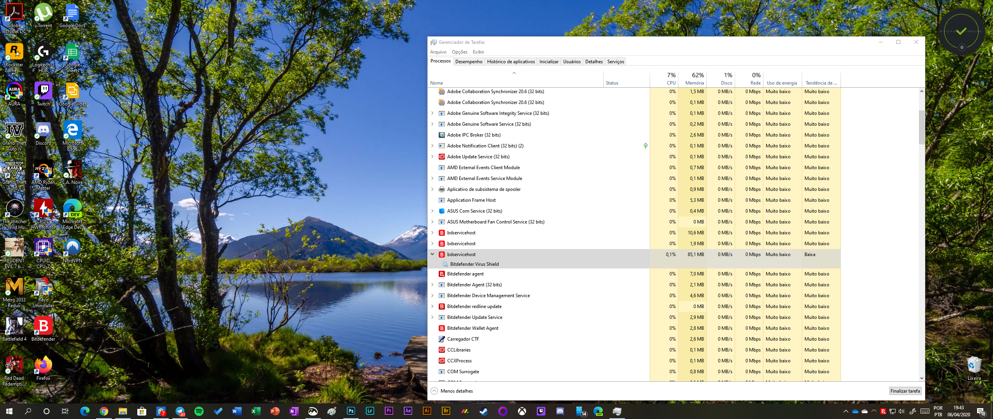Open the Opções menu
The width and height of the screenshot is (993, 419).
(459, 52)
